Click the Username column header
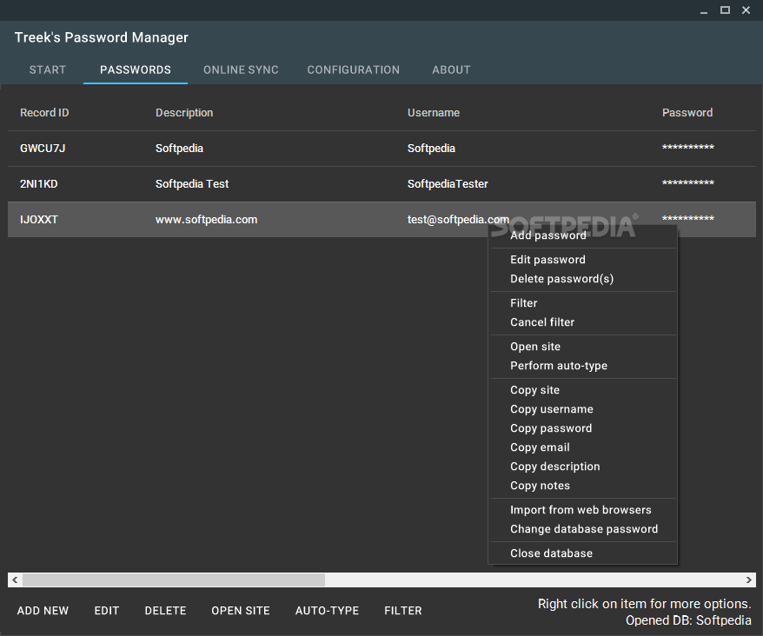 tap(433, 113)
